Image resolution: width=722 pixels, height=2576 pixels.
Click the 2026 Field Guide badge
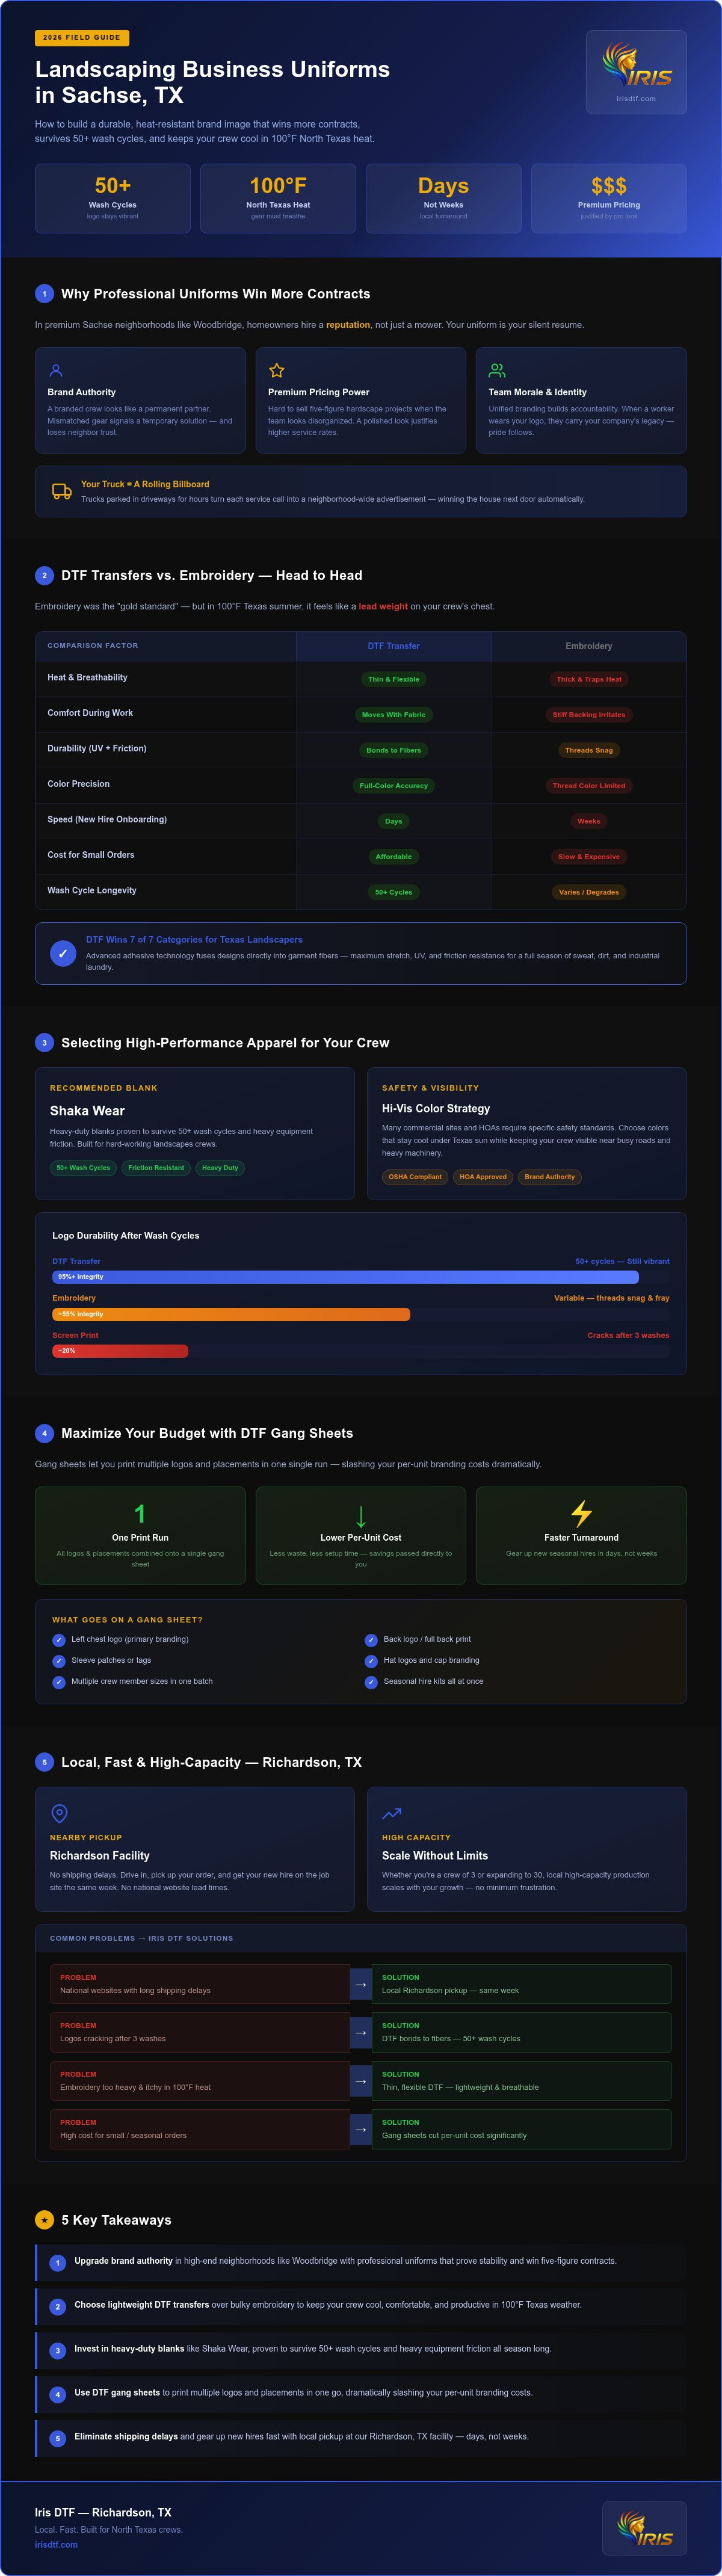tap(82, 38)
